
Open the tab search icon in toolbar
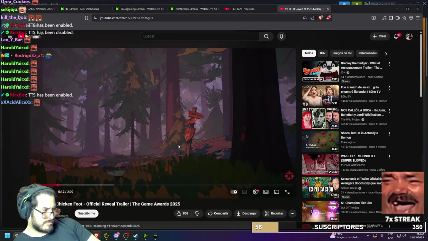373,18
